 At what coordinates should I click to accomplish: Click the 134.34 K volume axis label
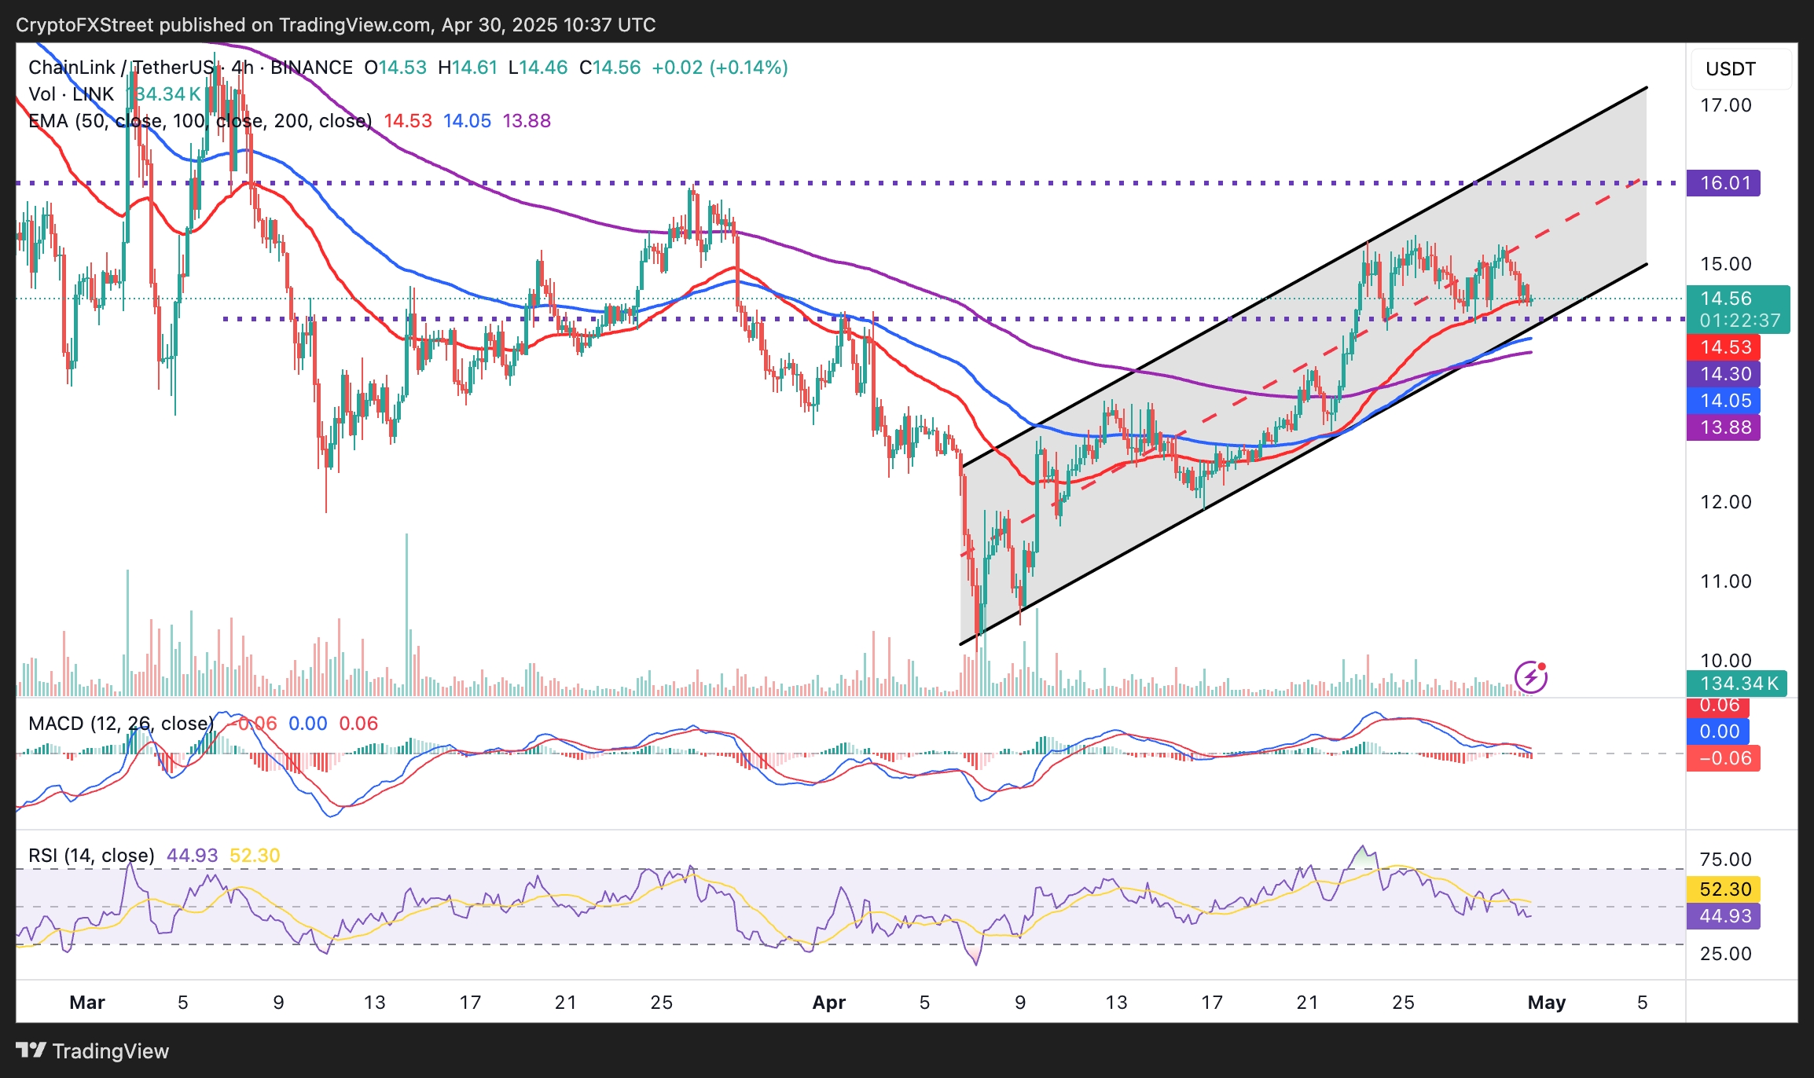click(x=1737, y=683)
